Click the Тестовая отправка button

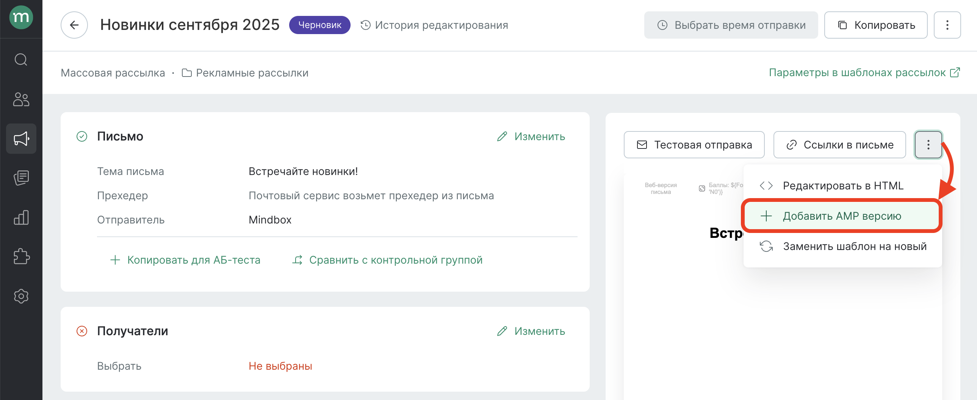(694, 144)
